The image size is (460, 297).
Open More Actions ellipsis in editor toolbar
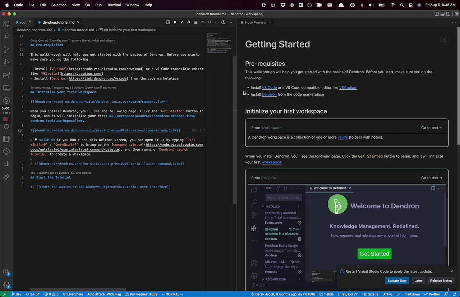(230, 22)
